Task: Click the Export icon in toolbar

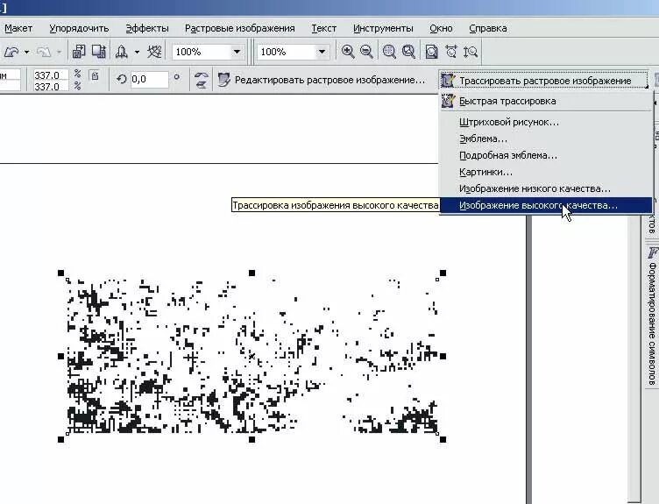Action: 99,52
